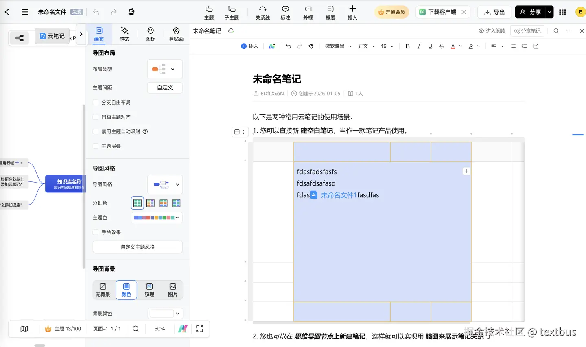Open the font family 微软雅黑 dropdown
The width and height of the screenshot is (586, 347).
[x=338, y=46]
